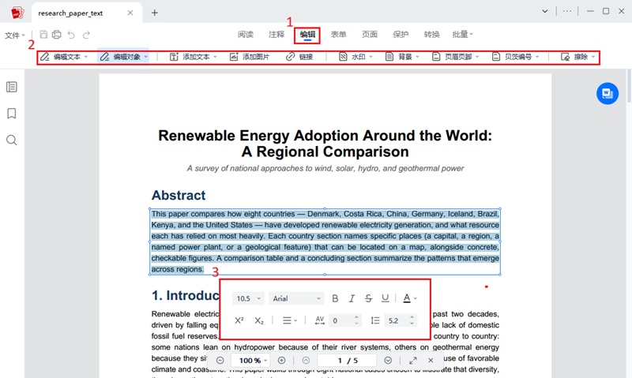Image resolution: width=632 pixels, height=378 pixels.
Task: Enter full screen view from bottom bar
Action: click(412, 361)
